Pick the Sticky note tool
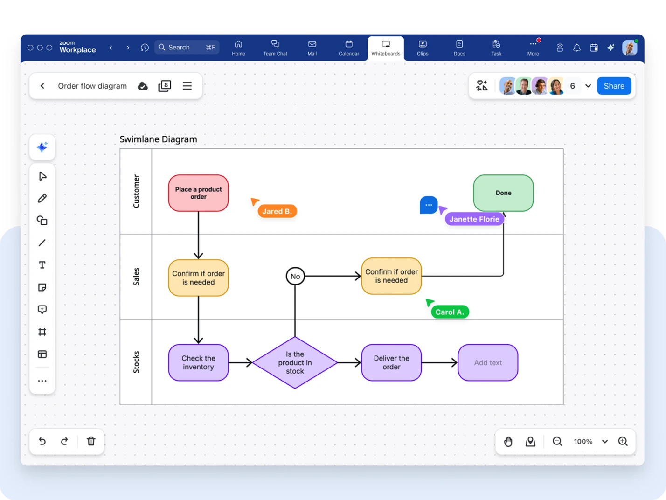The image size is (666, 500). (x=42, y=287)
